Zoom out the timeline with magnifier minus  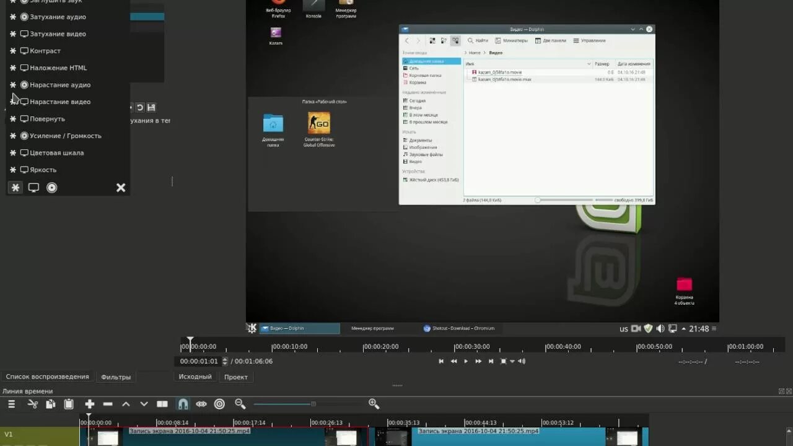(x=240, y=404)
